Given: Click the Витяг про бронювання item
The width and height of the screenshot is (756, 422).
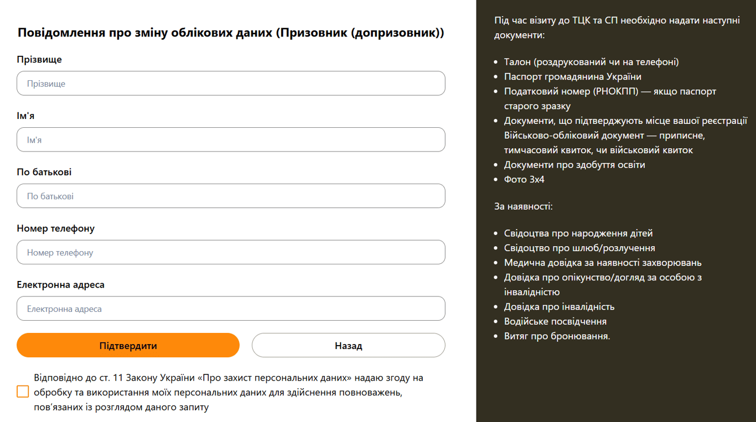Looking at the screenshot, I should click(557, 336).
